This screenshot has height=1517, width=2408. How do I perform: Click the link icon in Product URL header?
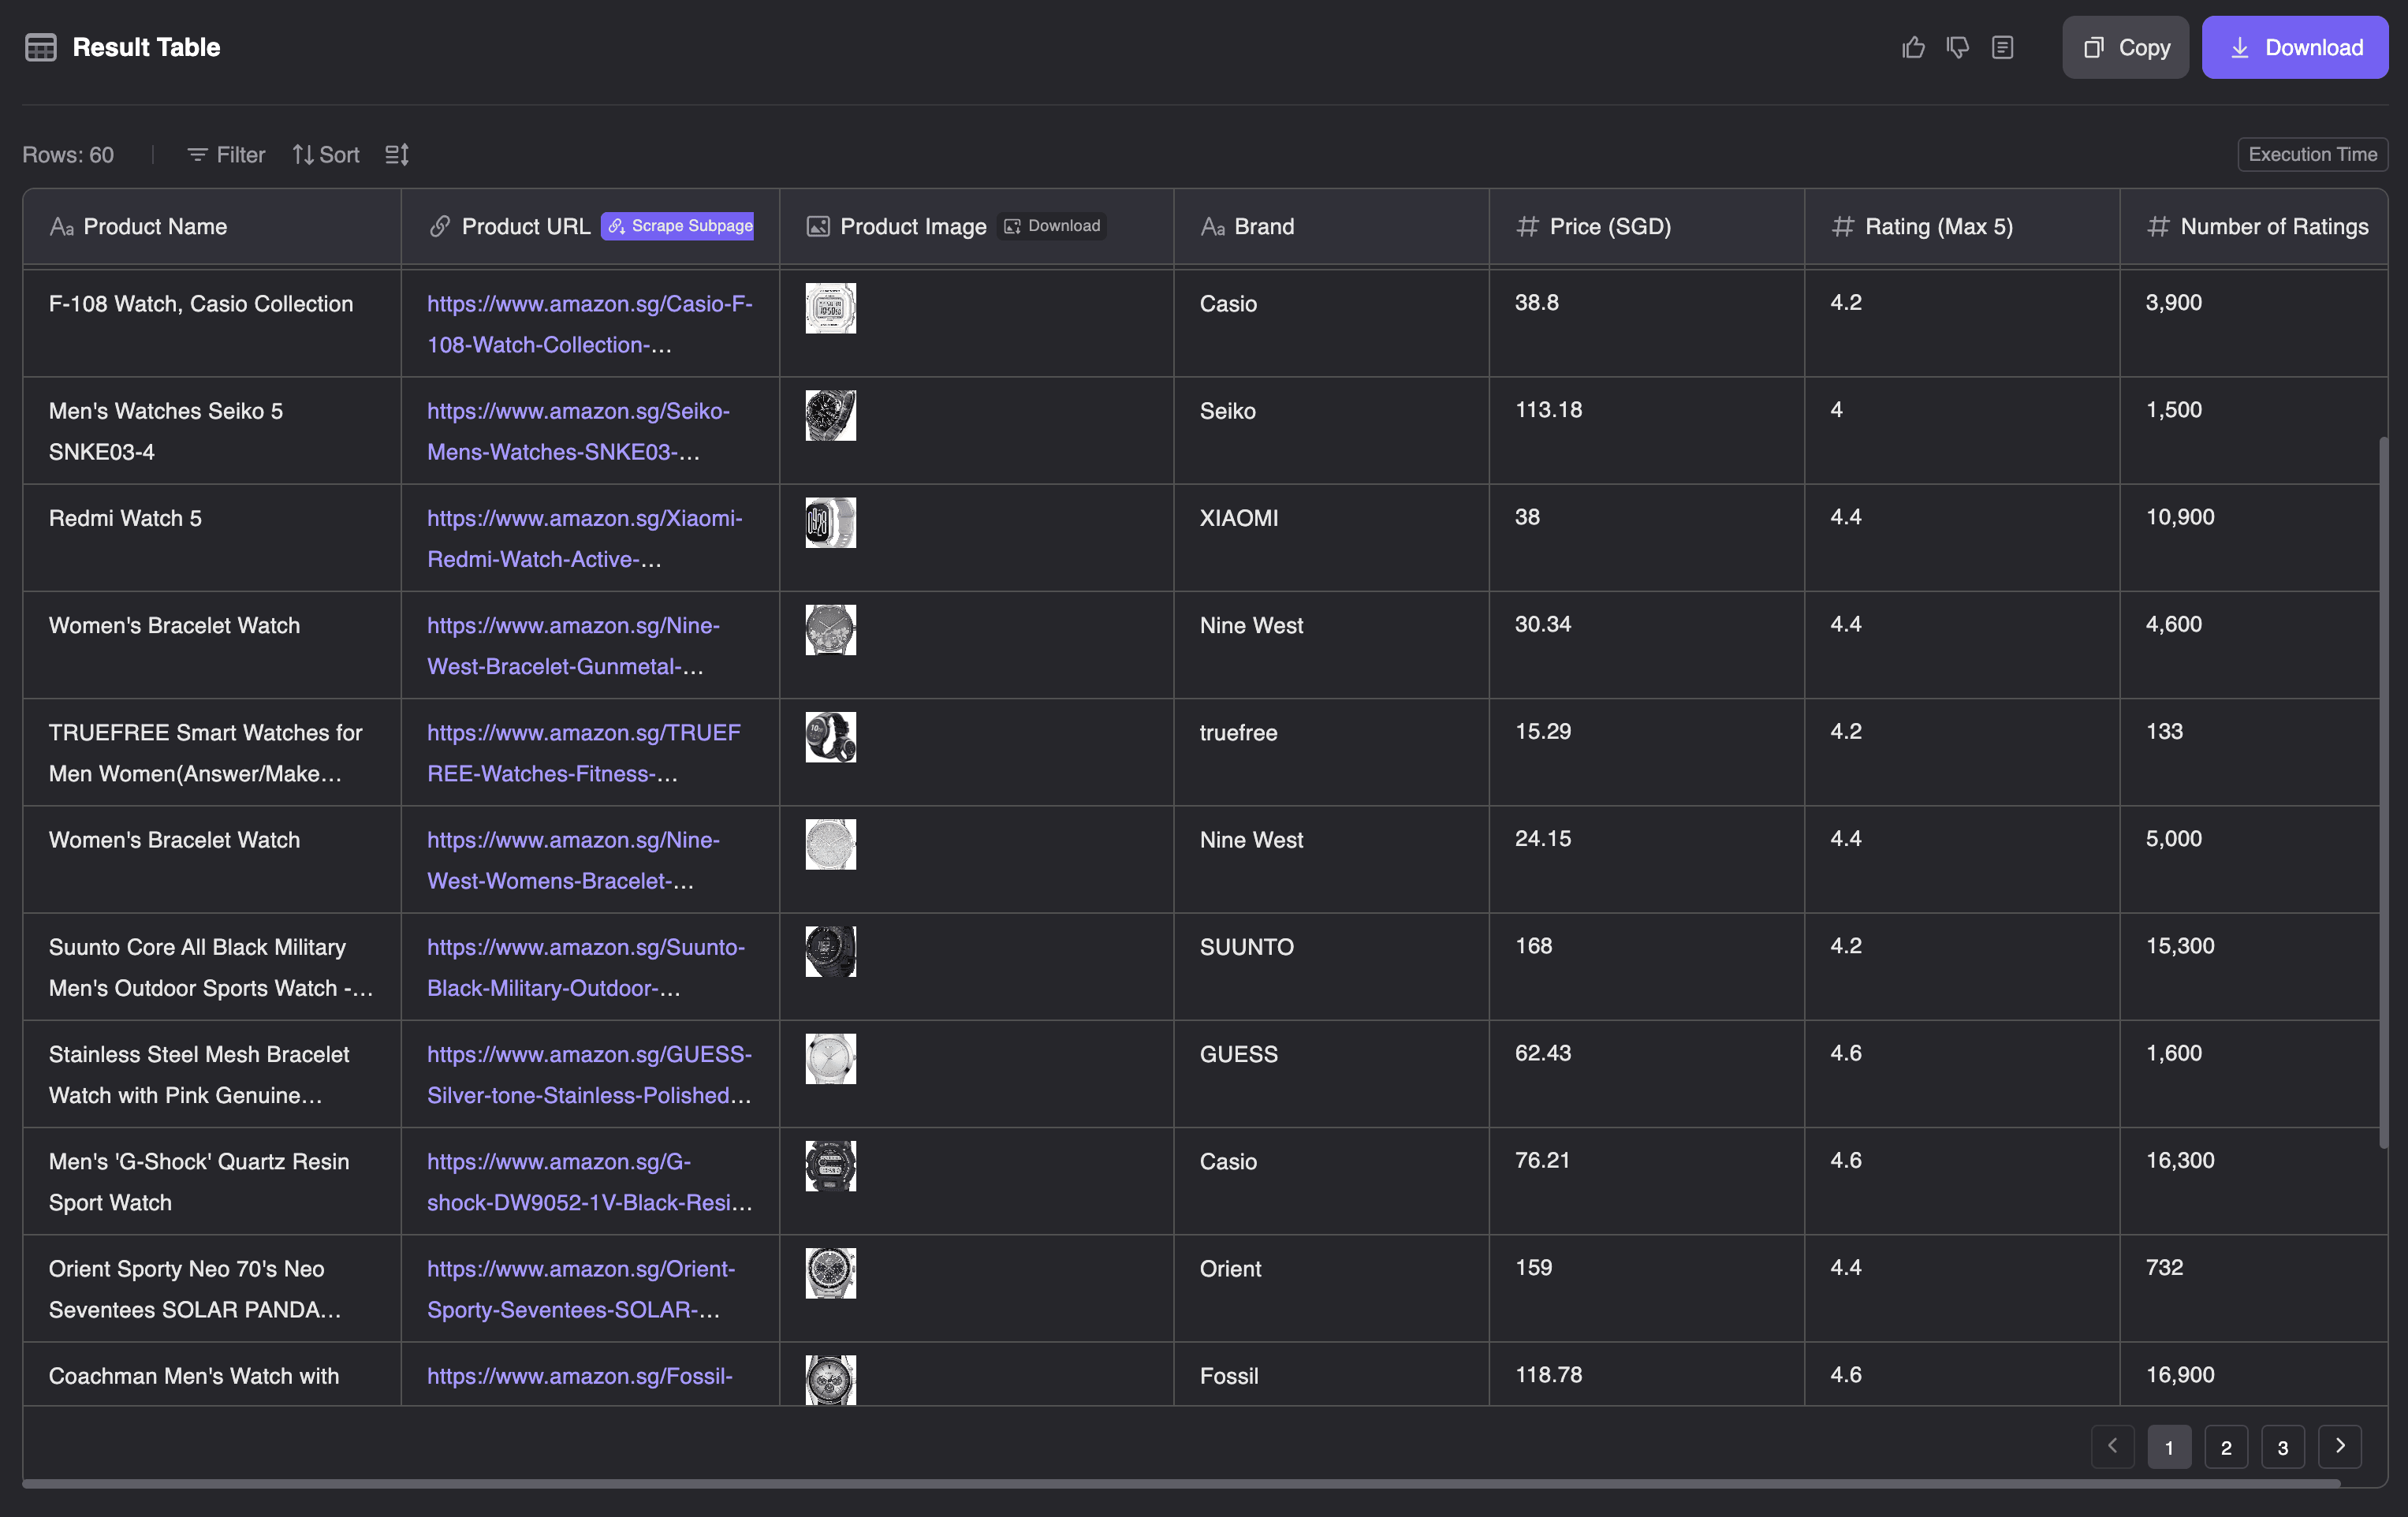coord(440,226)
